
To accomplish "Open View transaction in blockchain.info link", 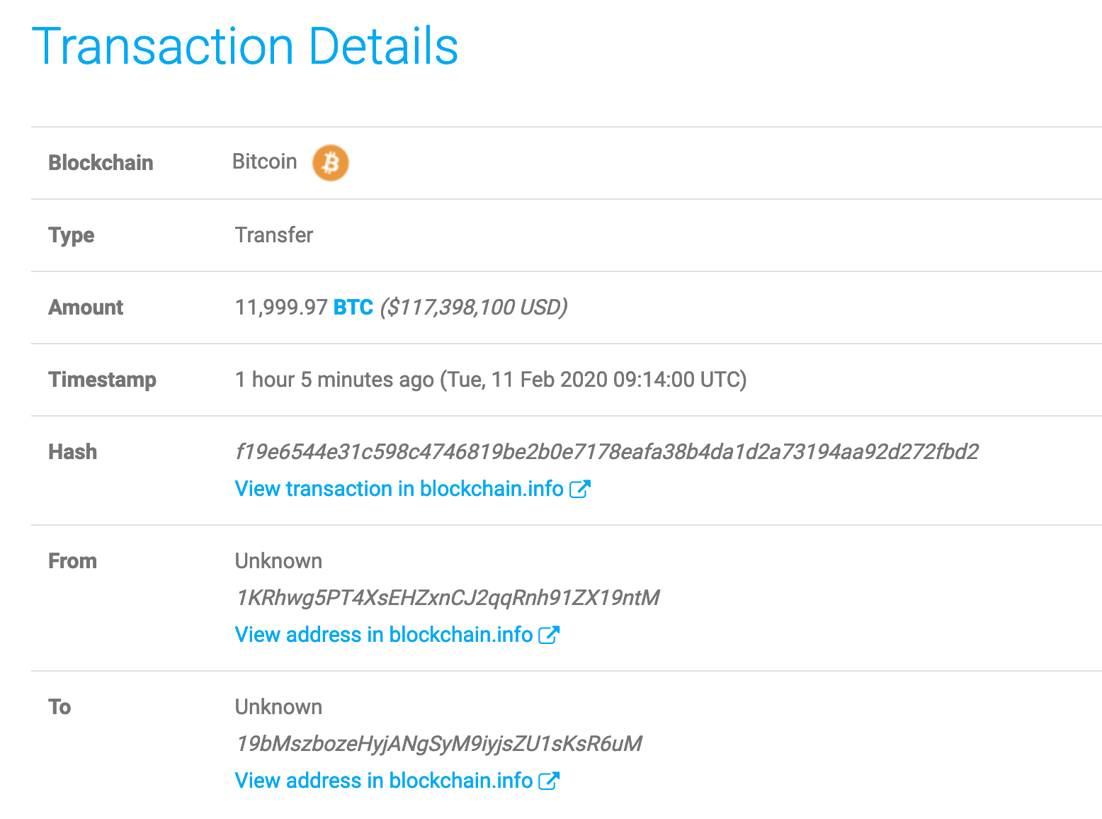I will 399,489.
